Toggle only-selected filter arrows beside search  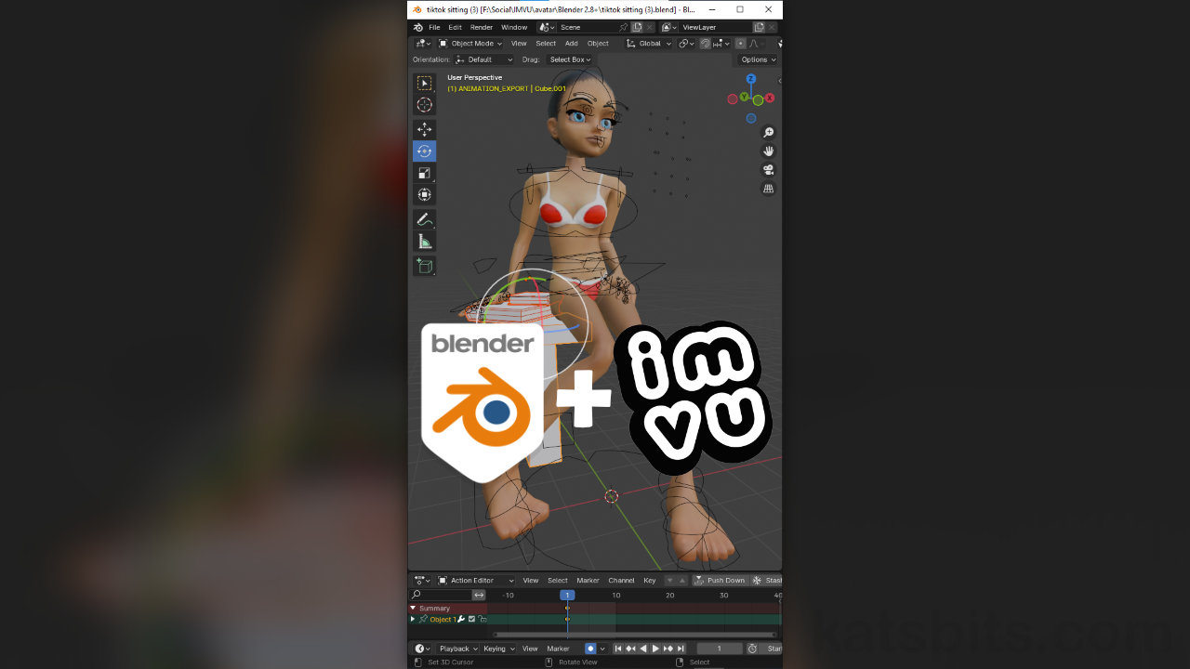tap(479, 595)
